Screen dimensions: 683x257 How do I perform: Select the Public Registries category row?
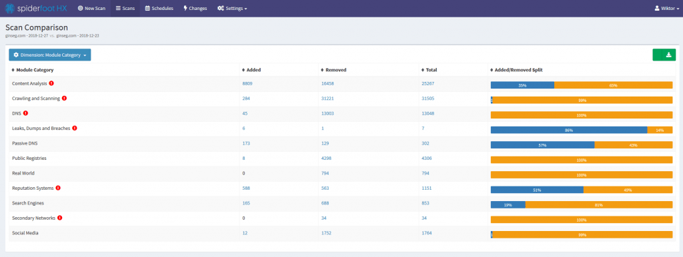coord(342,158)
